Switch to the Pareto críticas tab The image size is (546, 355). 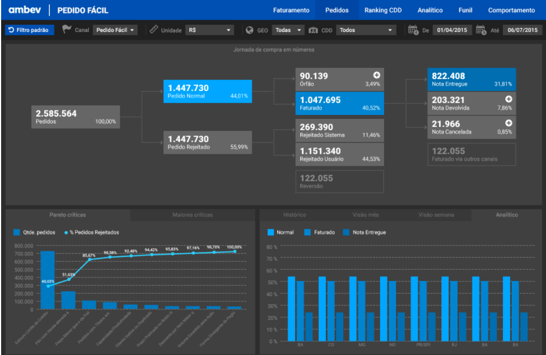[68, 215]
